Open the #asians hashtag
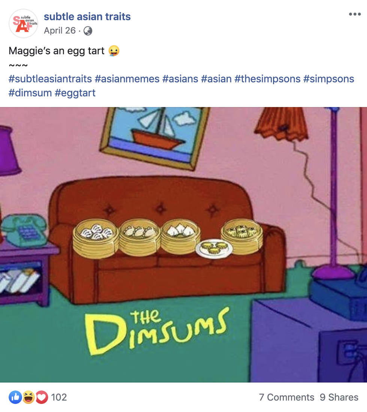This screenshot has height=412, width=367. pyautogui.click(x=180, y=79)
